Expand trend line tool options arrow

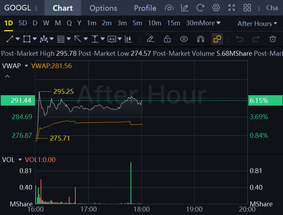pos(18,38)
